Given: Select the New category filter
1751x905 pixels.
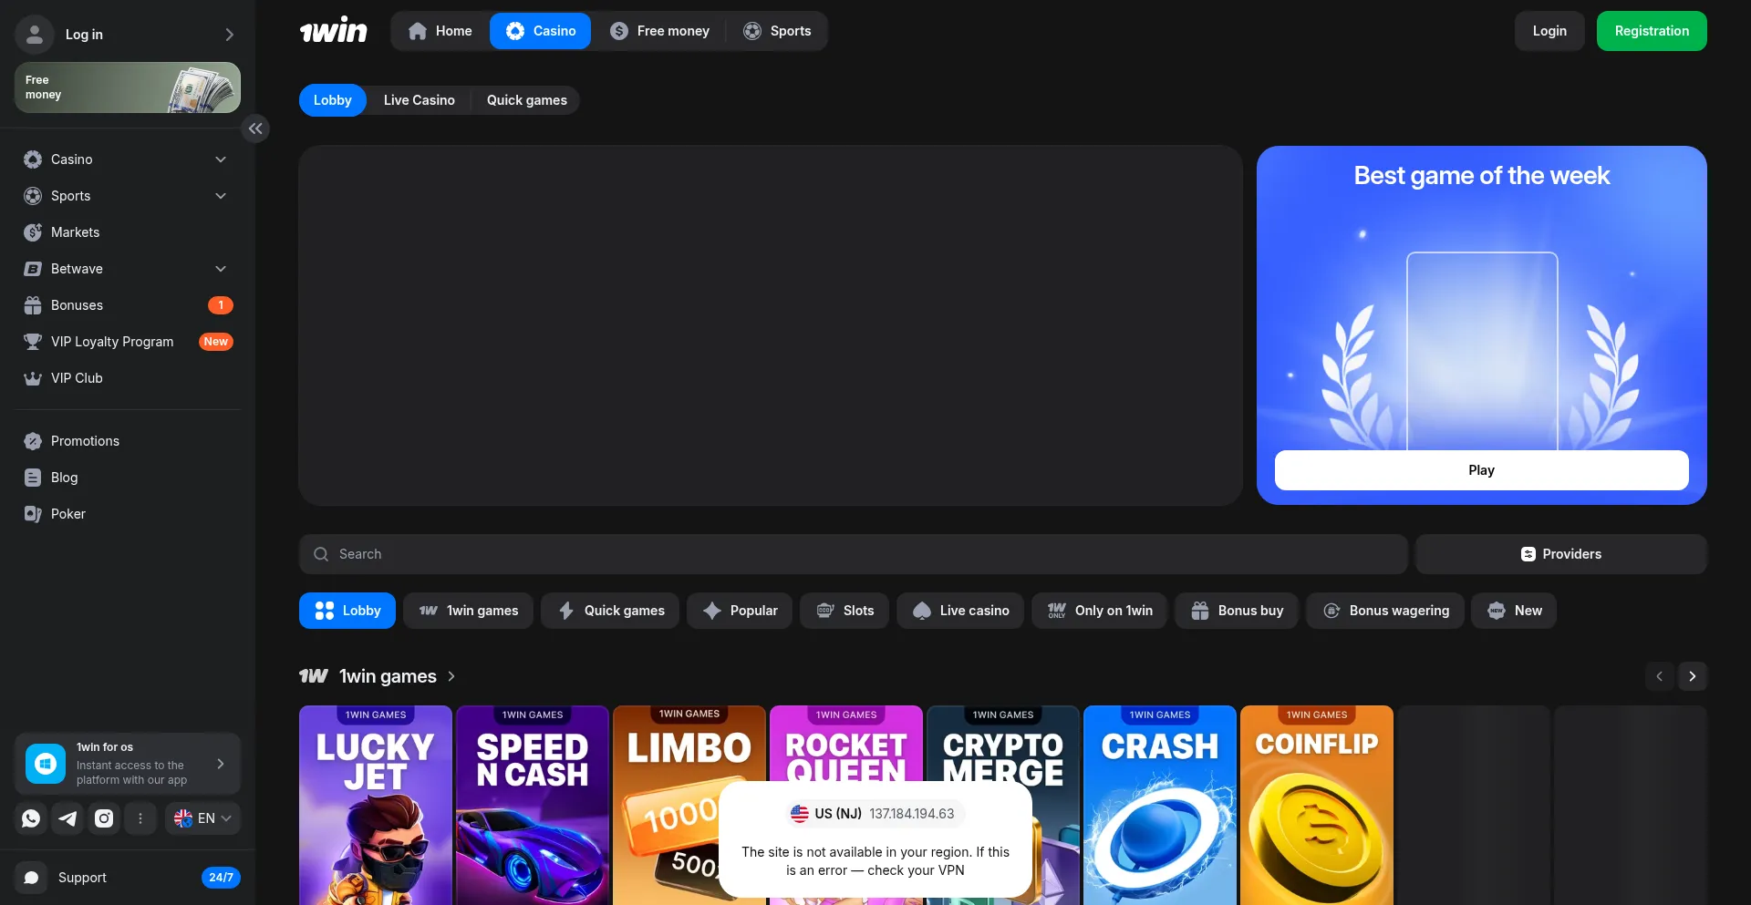Looking at the screenshot, I should click(1514, 611).
